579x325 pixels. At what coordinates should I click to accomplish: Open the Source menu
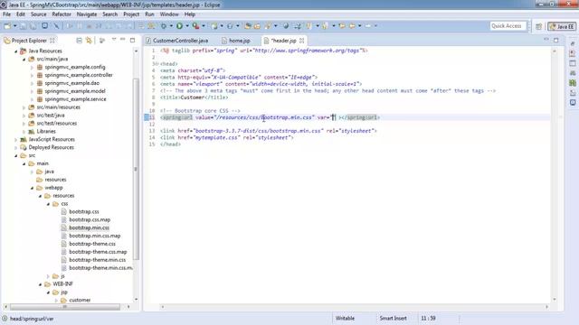coord(38,14)
